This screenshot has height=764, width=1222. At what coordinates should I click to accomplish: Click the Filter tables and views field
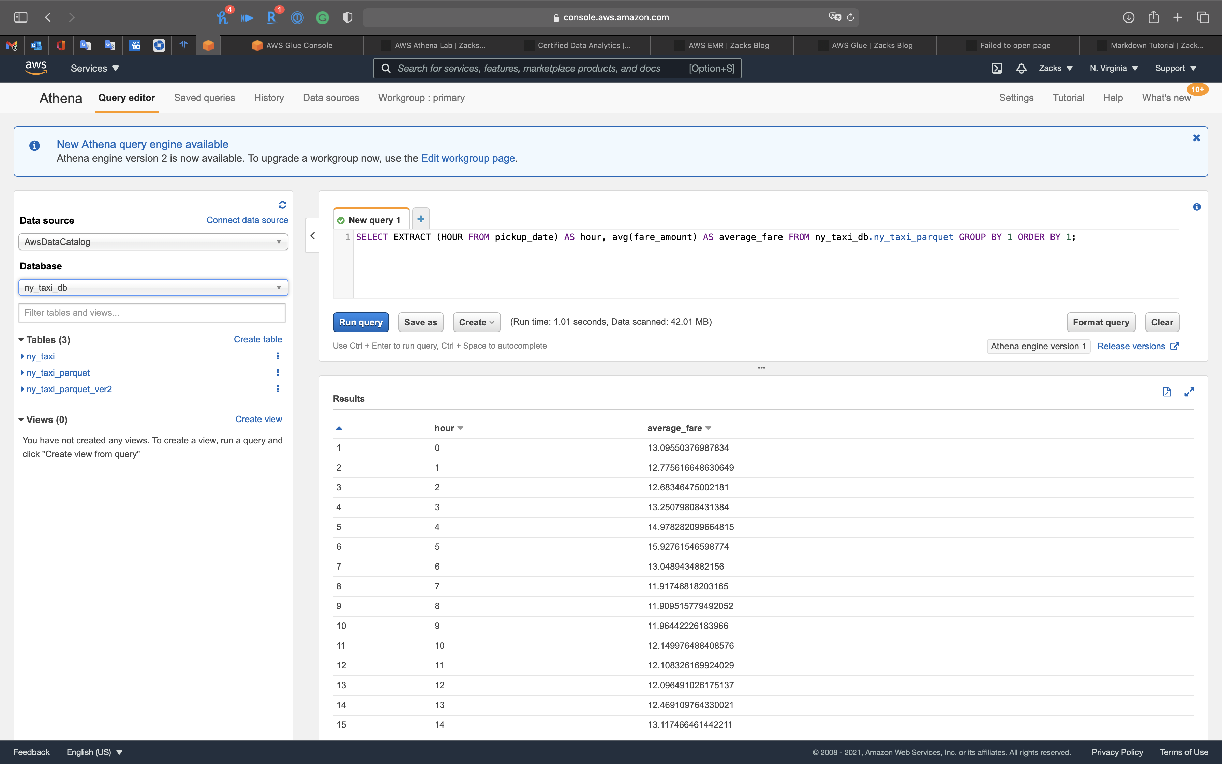(x=152, y=313)
